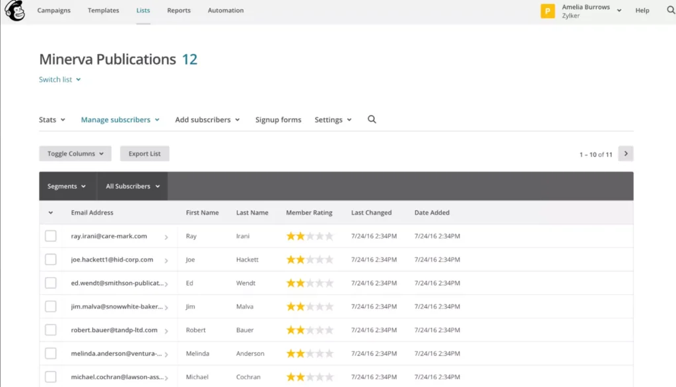This screenshot has width=676, height=387.
Task: Click the search icon beside the Settings tab
Action: coord(372,119)
